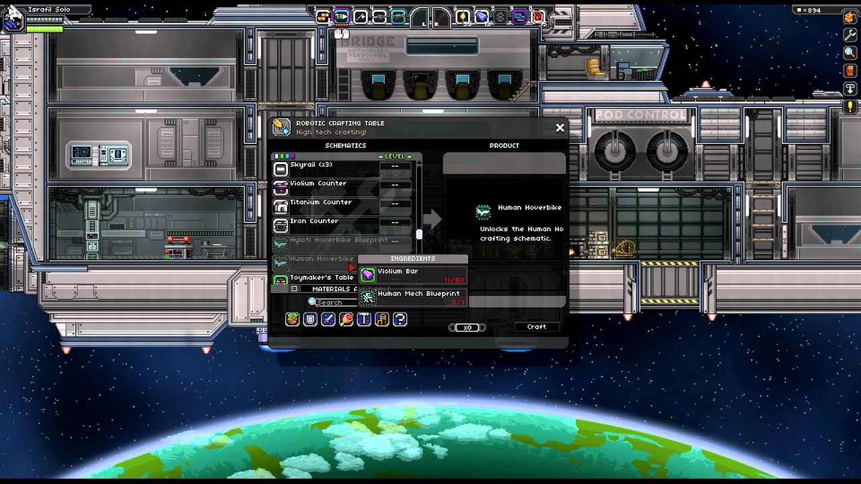Click the beam down teleport icon
861x484 pixels.
850,88
